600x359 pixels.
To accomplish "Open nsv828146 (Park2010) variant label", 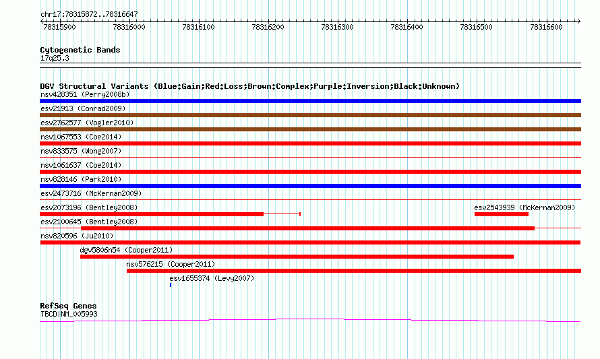I will pos(81,179).
